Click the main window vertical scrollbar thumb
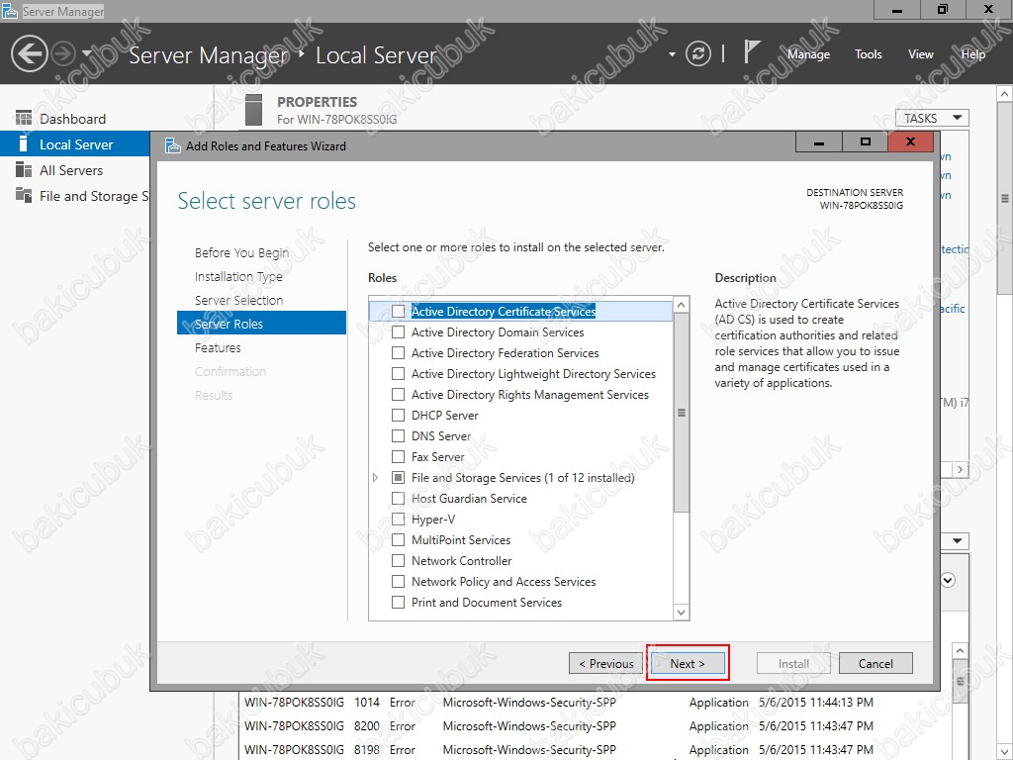This screenshot has width=1013, height=760. coord(1005,198)
